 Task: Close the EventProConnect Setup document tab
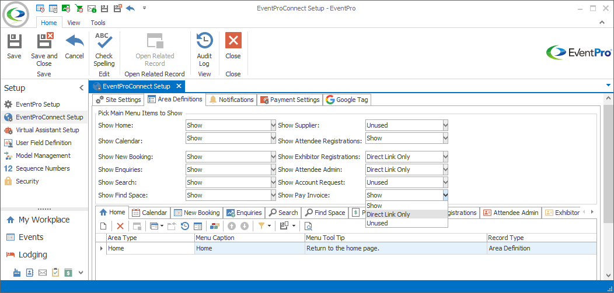pos(179,86)
